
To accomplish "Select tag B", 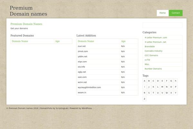I will click(149, 81).
